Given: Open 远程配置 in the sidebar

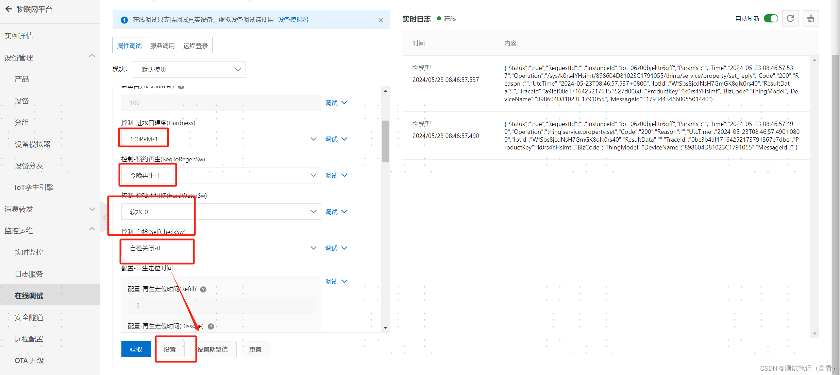Looking at the screenshot, I should (x=29, y=339).
